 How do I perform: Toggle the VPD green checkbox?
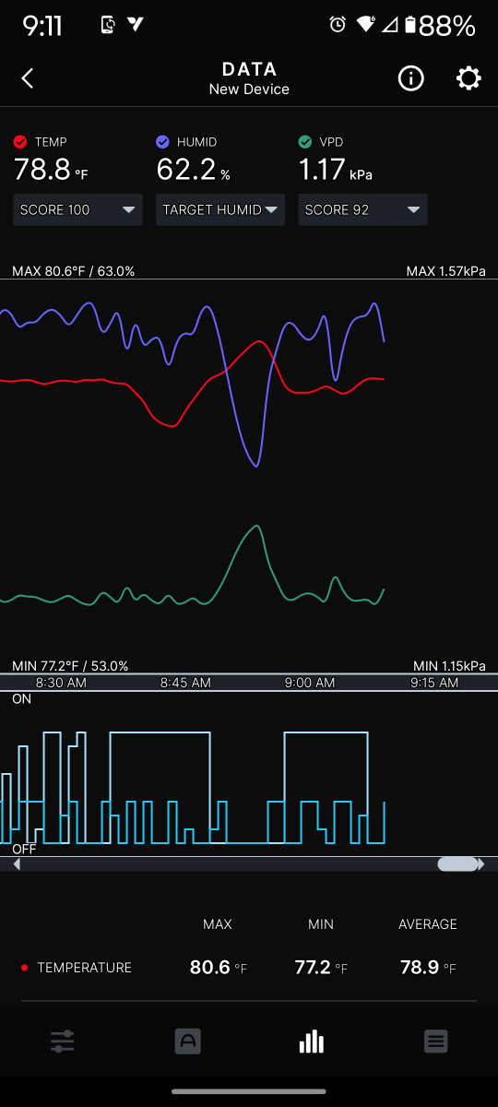coord(305,142)
